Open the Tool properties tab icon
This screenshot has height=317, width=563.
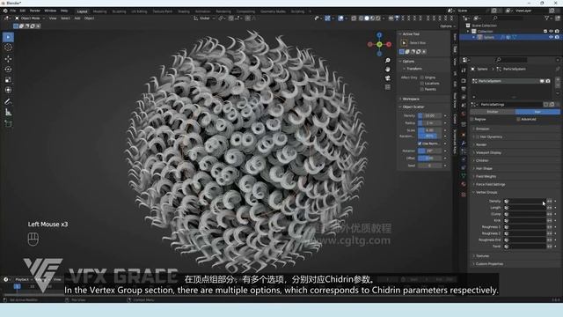[x=464, y=70]
